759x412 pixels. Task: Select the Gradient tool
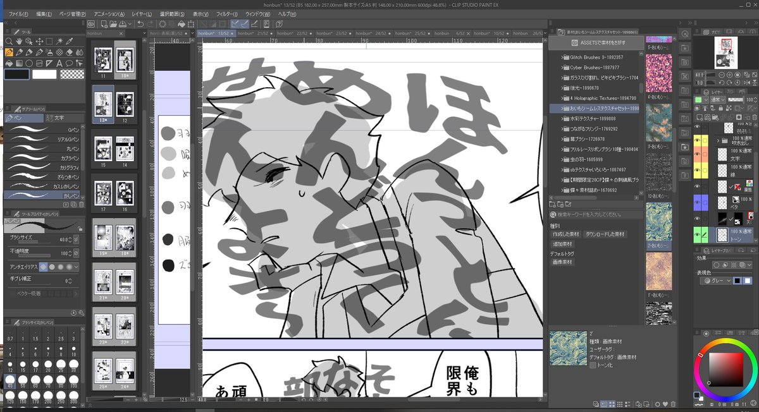coord(20,63)
